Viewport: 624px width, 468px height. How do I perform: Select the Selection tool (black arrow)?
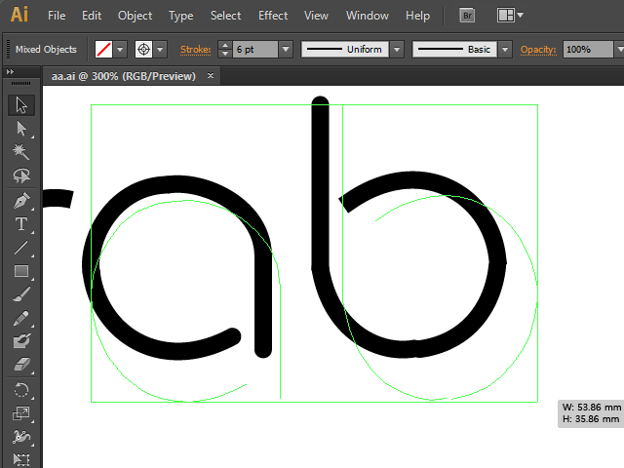(x=21, y=105)
